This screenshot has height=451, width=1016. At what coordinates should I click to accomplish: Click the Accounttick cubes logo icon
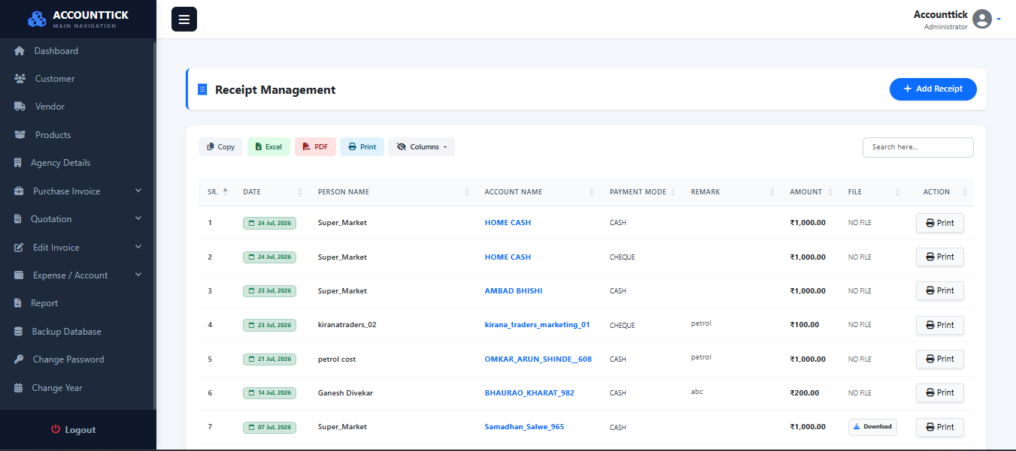tap(37, 20)
